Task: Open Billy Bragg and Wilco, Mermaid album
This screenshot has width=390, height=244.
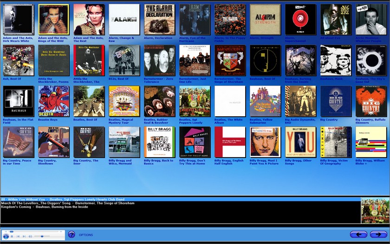Action: point(124,142)
